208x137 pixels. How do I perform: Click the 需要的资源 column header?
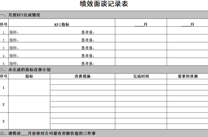187,76
